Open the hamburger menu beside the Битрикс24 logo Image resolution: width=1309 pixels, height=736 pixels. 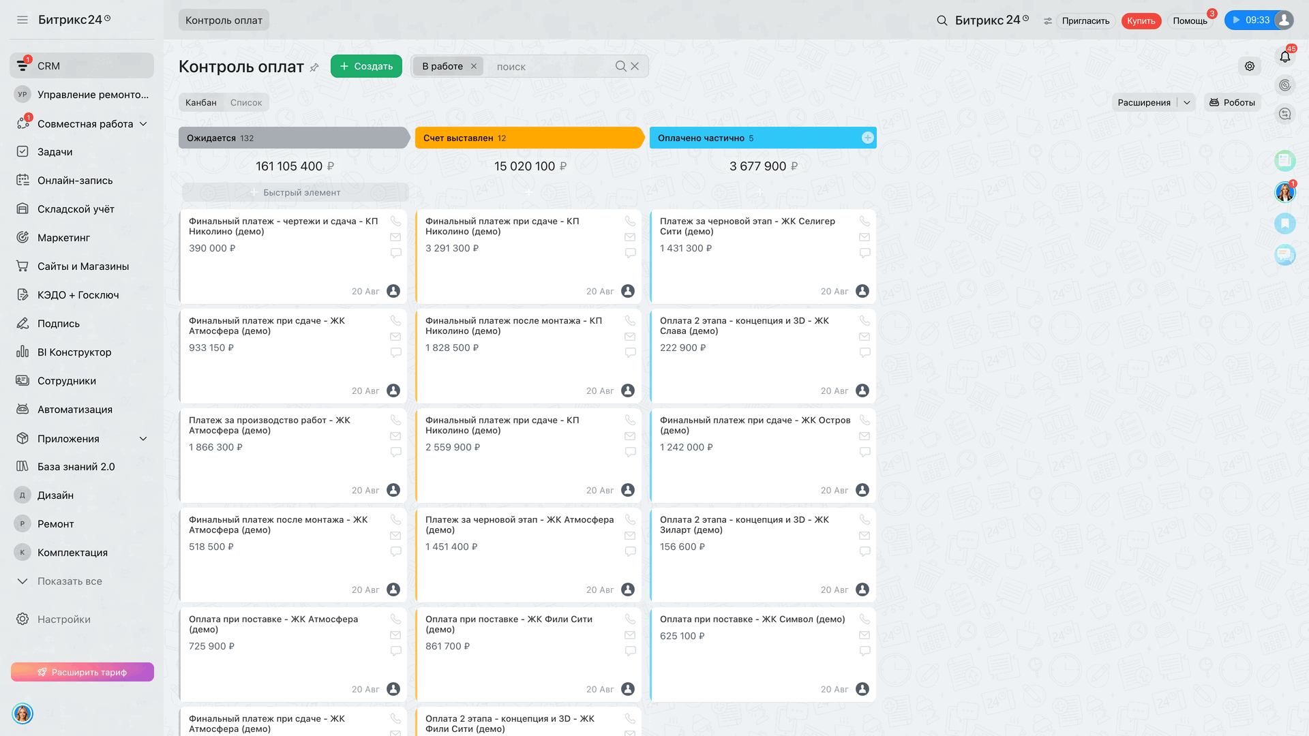point(22,20)
